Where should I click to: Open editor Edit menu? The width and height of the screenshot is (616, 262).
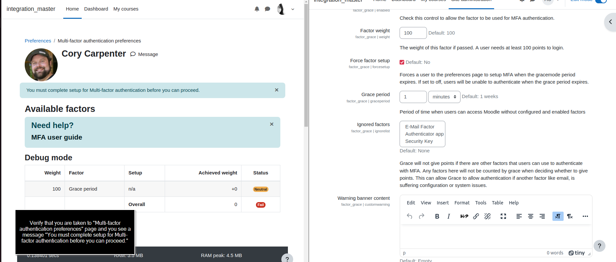pos(411,203)
